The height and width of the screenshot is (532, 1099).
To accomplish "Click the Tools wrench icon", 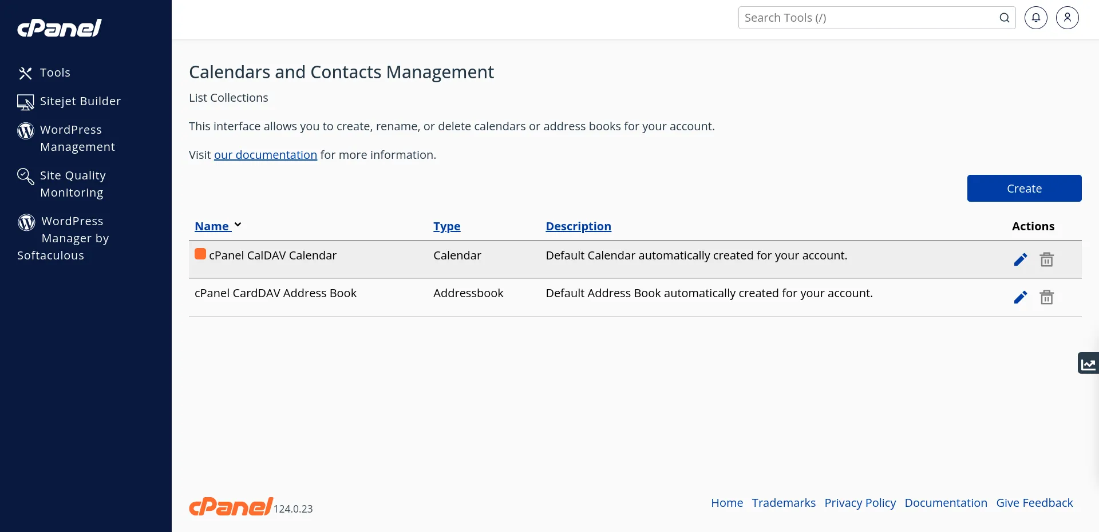I will [x=25, y=73].
